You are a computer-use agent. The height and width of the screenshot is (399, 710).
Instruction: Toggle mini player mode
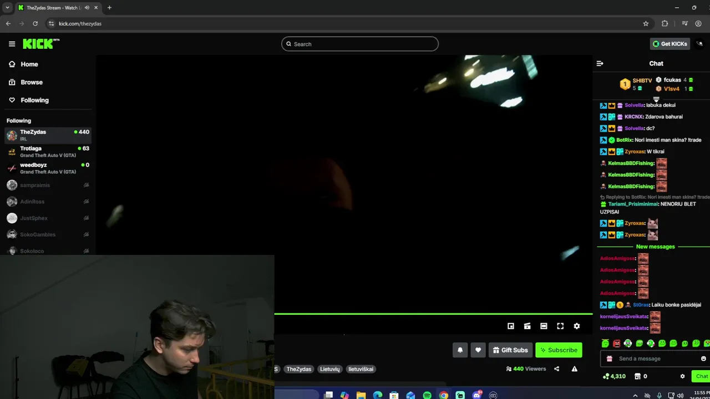pos(511,326)
